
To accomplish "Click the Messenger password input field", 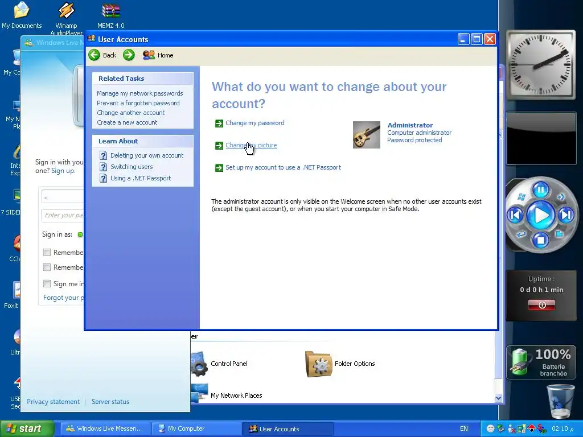I will (63, 215).
